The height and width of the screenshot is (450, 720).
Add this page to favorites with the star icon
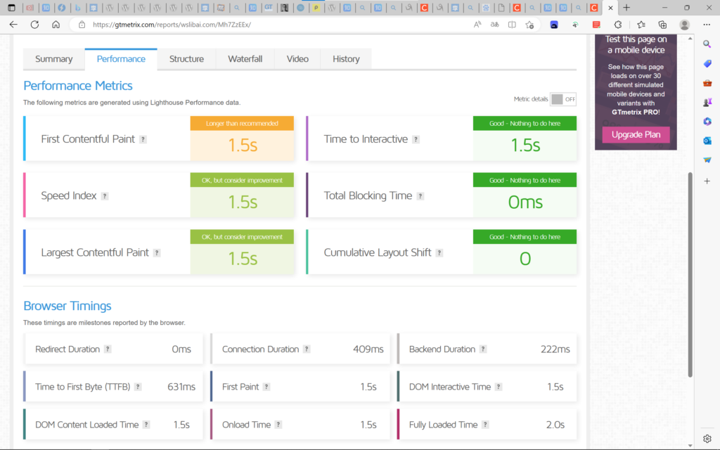point(529,24)
